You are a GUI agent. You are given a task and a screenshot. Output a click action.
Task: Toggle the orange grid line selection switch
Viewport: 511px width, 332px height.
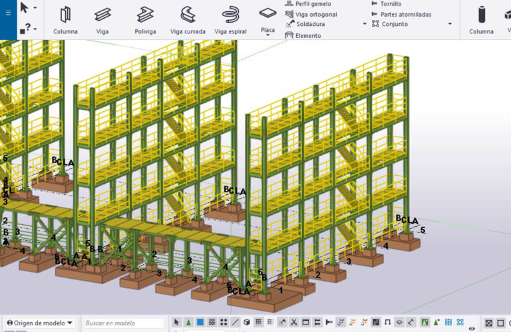(270, 322)
